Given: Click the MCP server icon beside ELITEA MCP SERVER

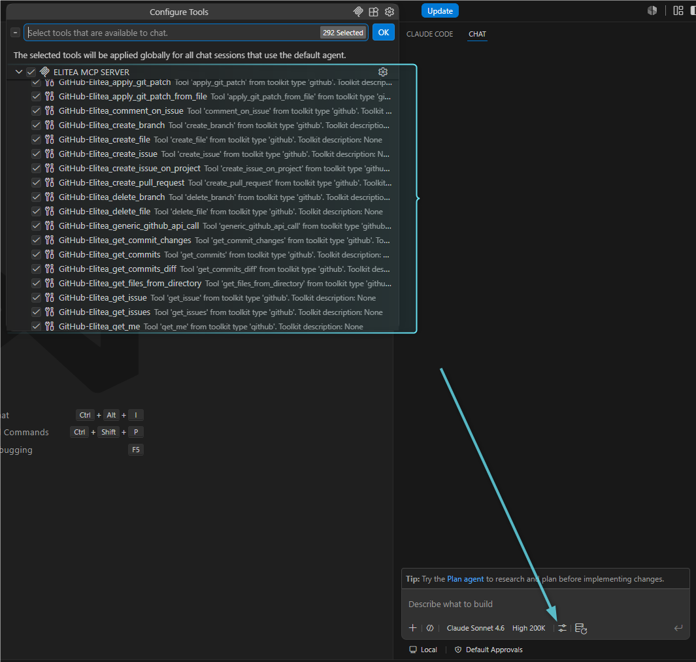Looking at the screenshot, I should coord(44,72).
